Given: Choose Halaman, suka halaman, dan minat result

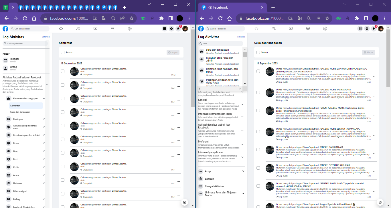Looking at the screenshot, I should [x=220, y=72].
